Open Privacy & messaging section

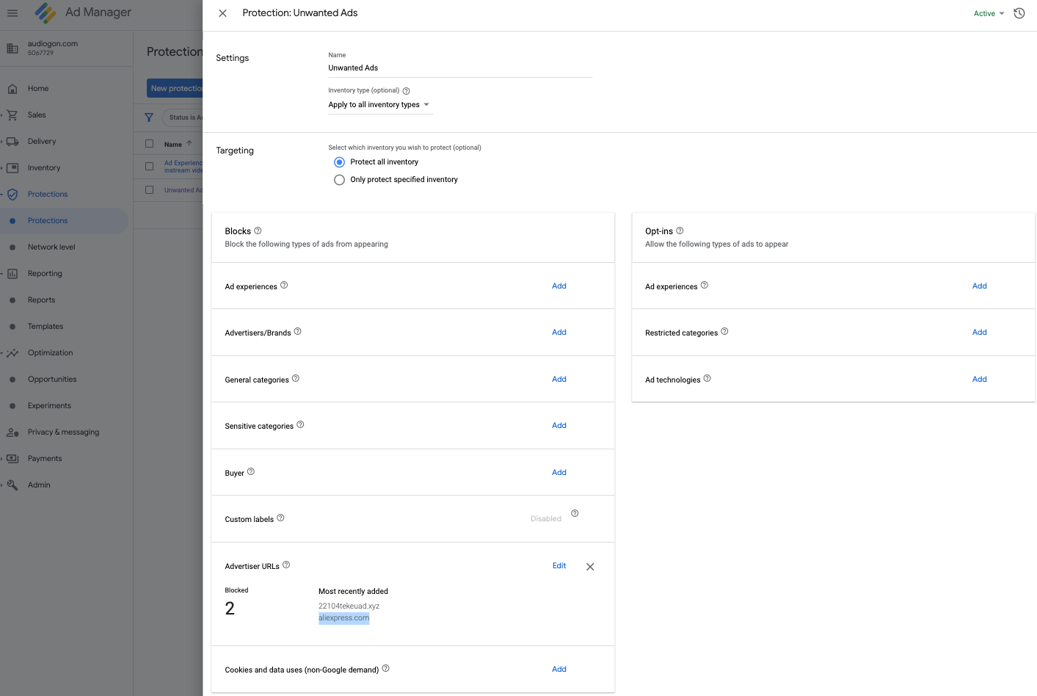(64, 432)
